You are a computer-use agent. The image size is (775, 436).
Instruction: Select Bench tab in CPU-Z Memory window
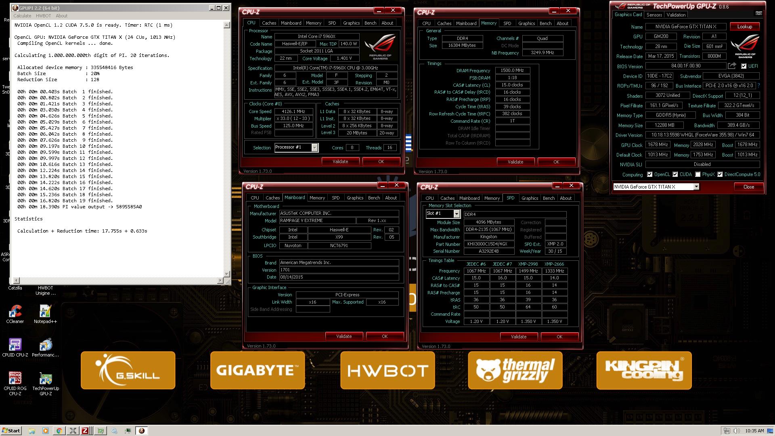[x=545, y=23]
